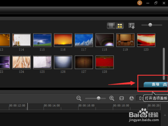
Task: Click timeline ruler at 00:00:14:00
Action: tap(52, 106)
